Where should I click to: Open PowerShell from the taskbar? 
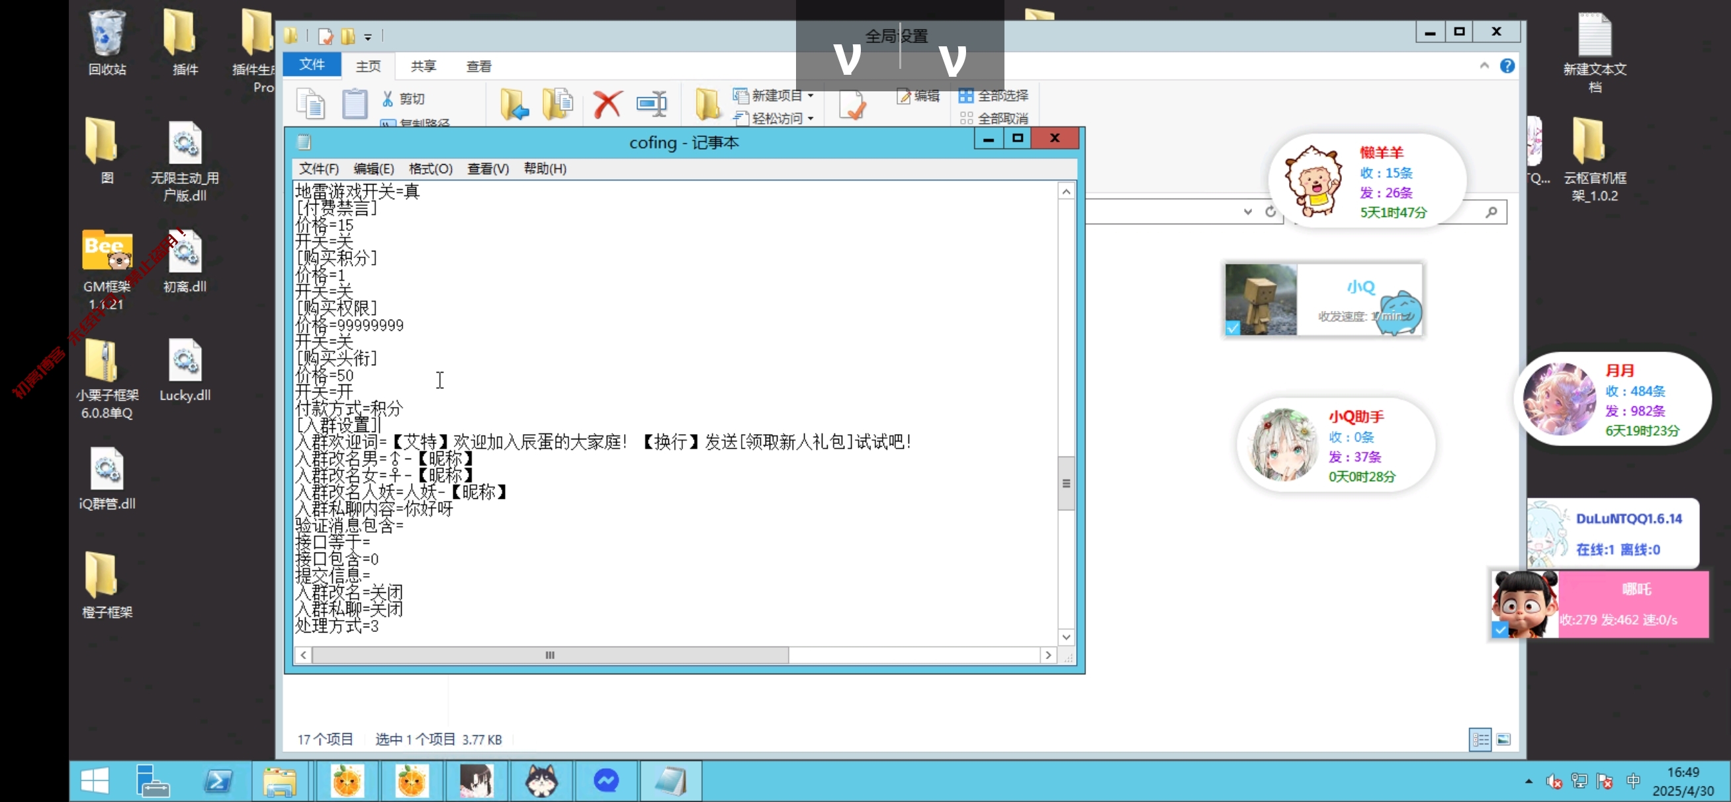point(218,781)
